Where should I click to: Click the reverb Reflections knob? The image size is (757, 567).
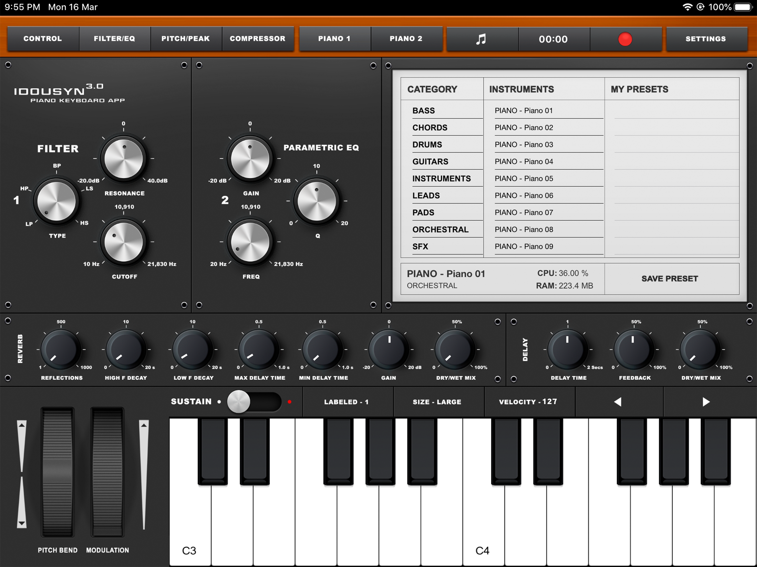pyautogui.click(x=61, y=349)
